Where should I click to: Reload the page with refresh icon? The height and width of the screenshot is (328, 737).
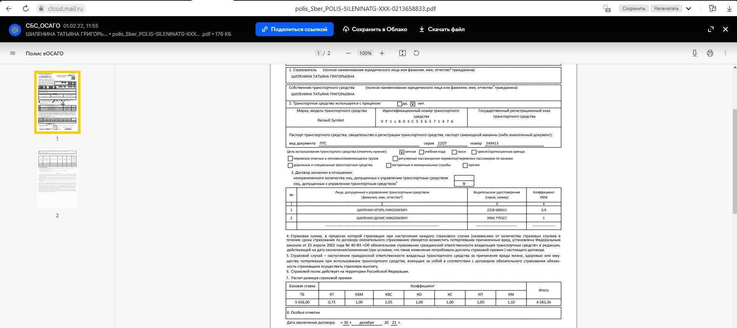tap(26, 8)
